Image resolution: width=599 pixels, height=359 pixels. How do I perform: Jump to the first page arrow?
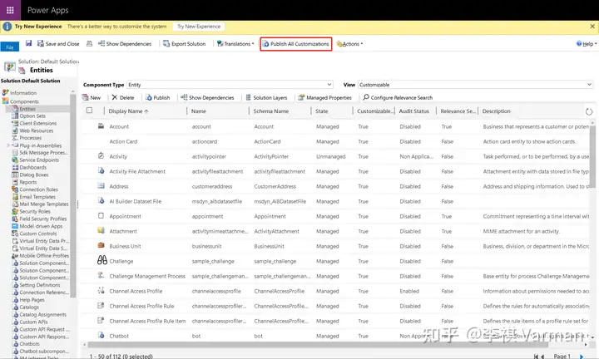[536, 357]
